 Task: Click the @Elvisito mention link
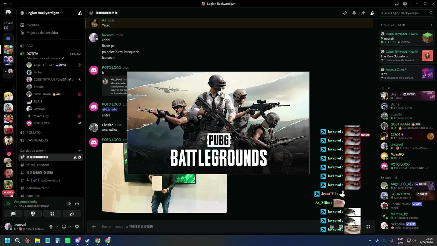tap(110, 109)
